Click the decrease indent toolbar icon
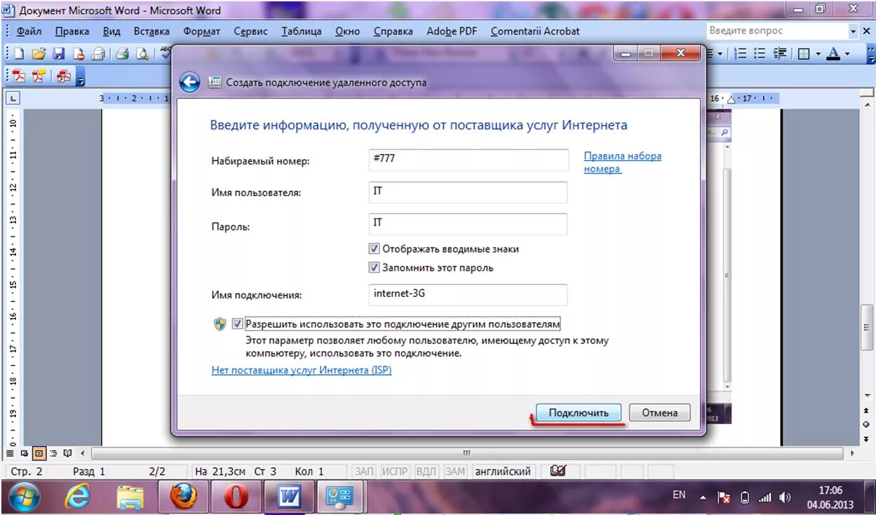Image resolution: width=876 pixels, height=515 pixels. [x=780, y=54]
